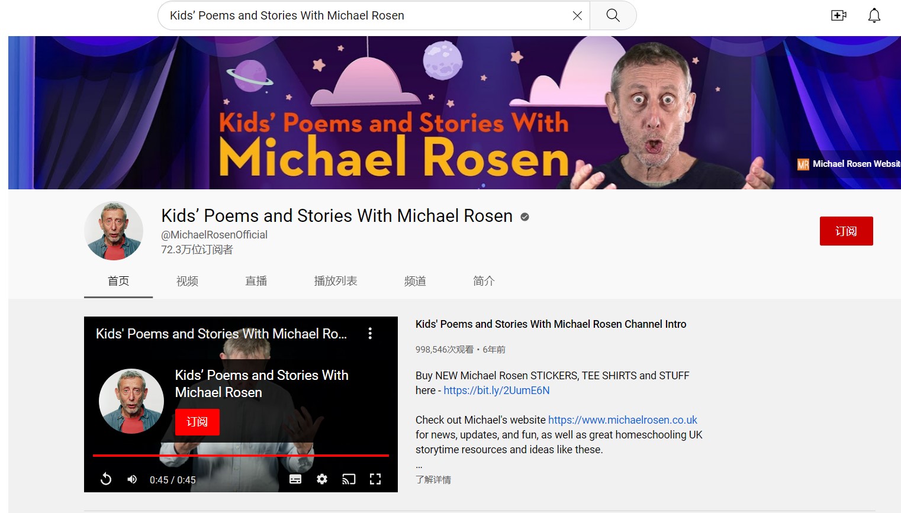Switch to the 播放列表 tab
901x513 pixels.
(x=336, y=281)
